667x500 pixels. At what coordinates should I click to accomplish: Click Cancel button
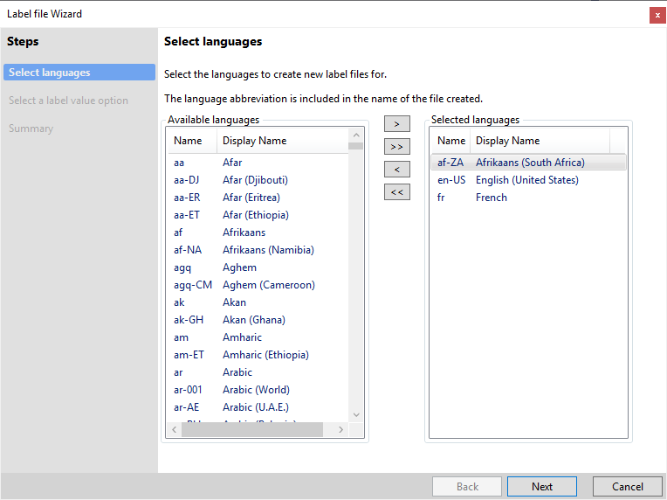(x=627, y=487)
